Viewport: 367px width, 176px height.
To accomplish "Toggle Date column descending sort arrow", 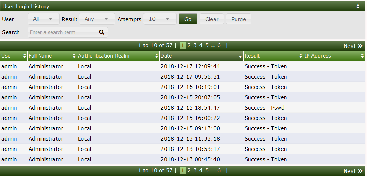I will click(240, 56).
